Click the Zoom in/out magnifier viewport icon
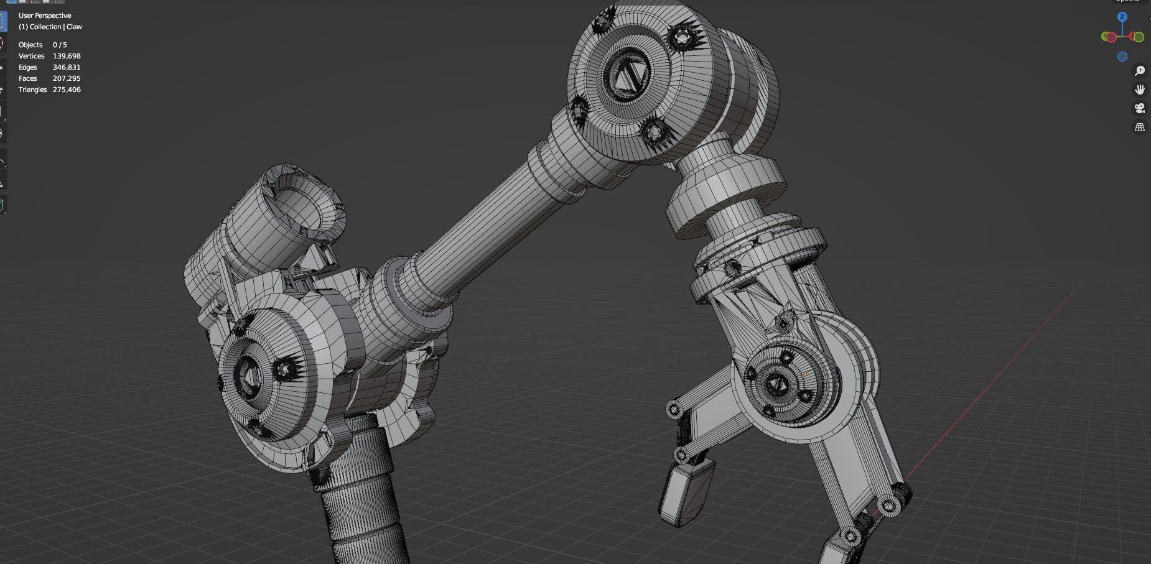 click(x=1139, y=71)
